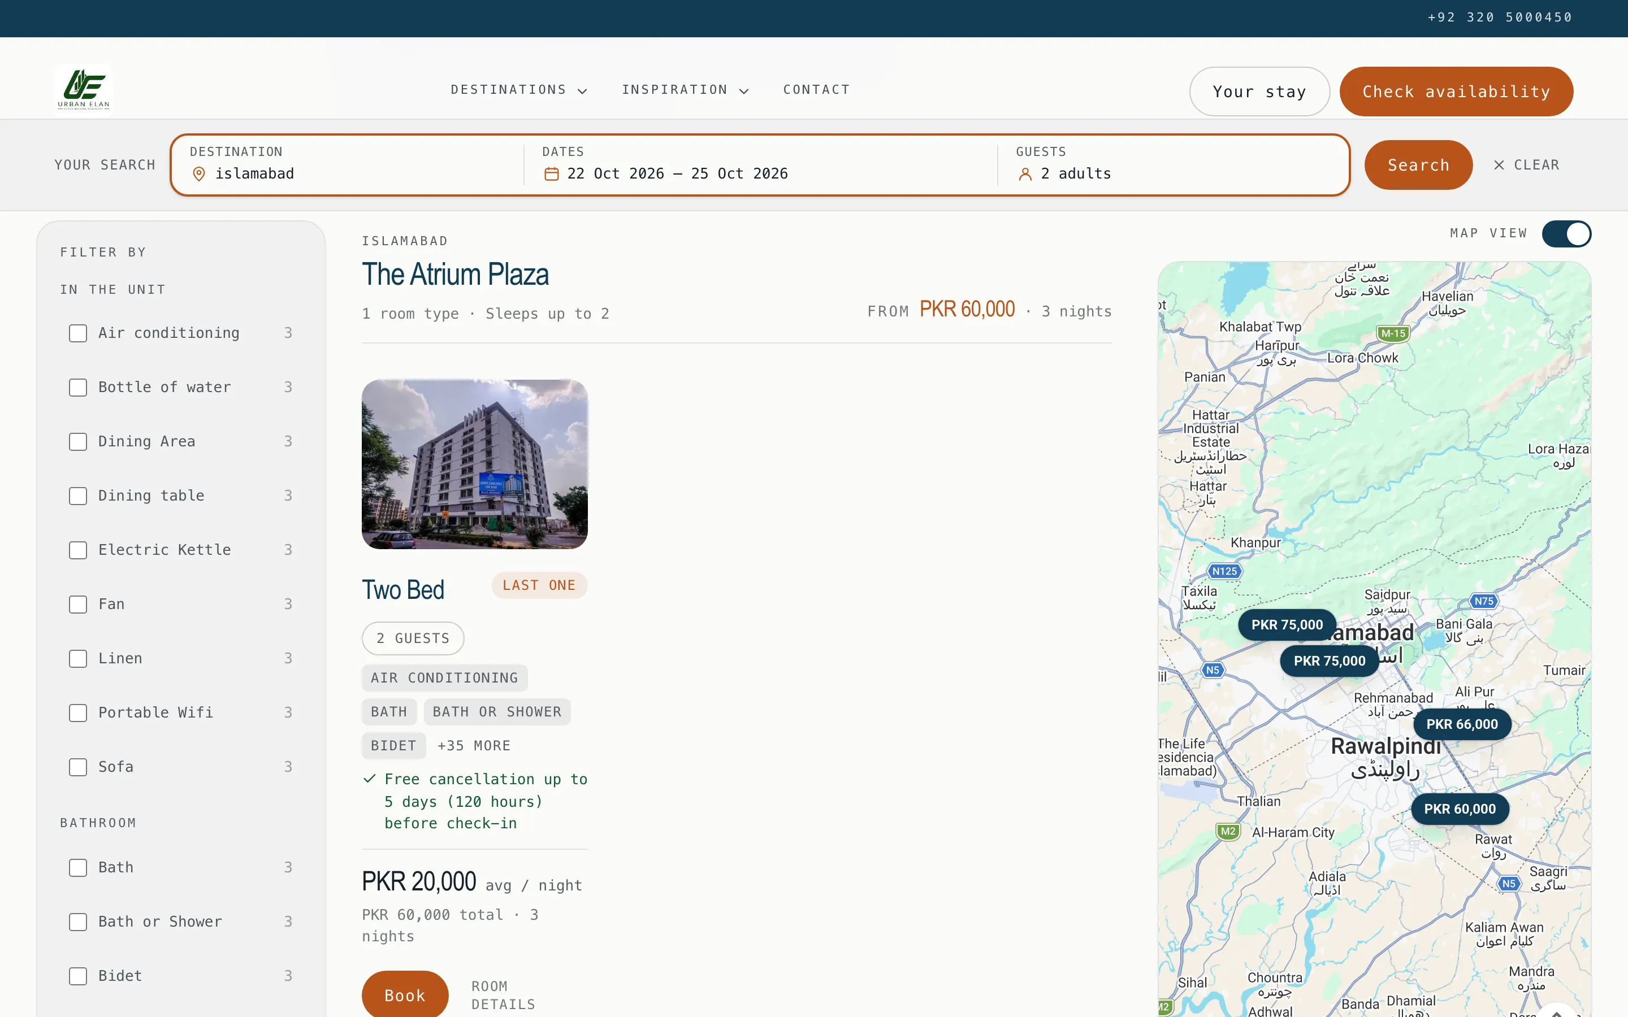The image size is (1628, 1017).
Task: Click the LAST ONE badge
Action: (x=539, y=585)
